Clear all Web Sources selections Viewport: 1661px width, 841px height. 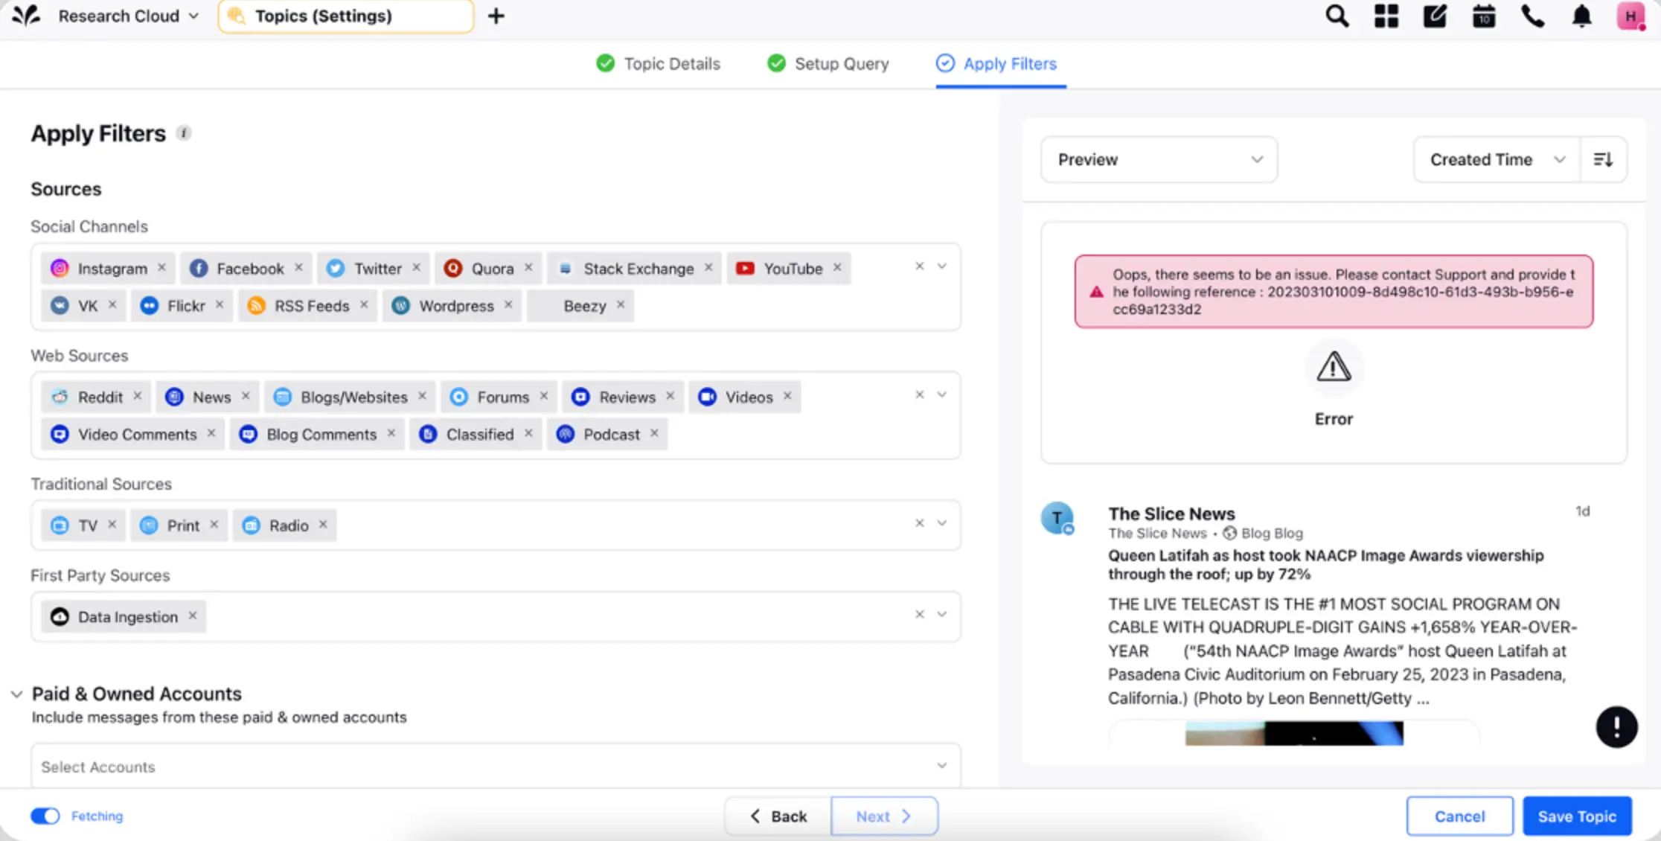tap(920, 395)
